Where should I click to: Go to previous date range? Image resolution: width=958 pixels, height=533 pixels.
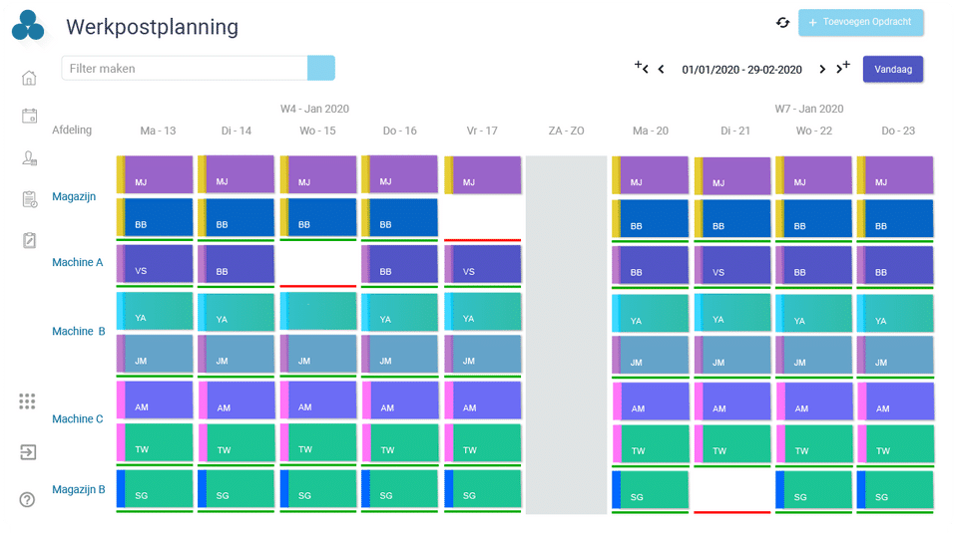click(x=661, y=70)
